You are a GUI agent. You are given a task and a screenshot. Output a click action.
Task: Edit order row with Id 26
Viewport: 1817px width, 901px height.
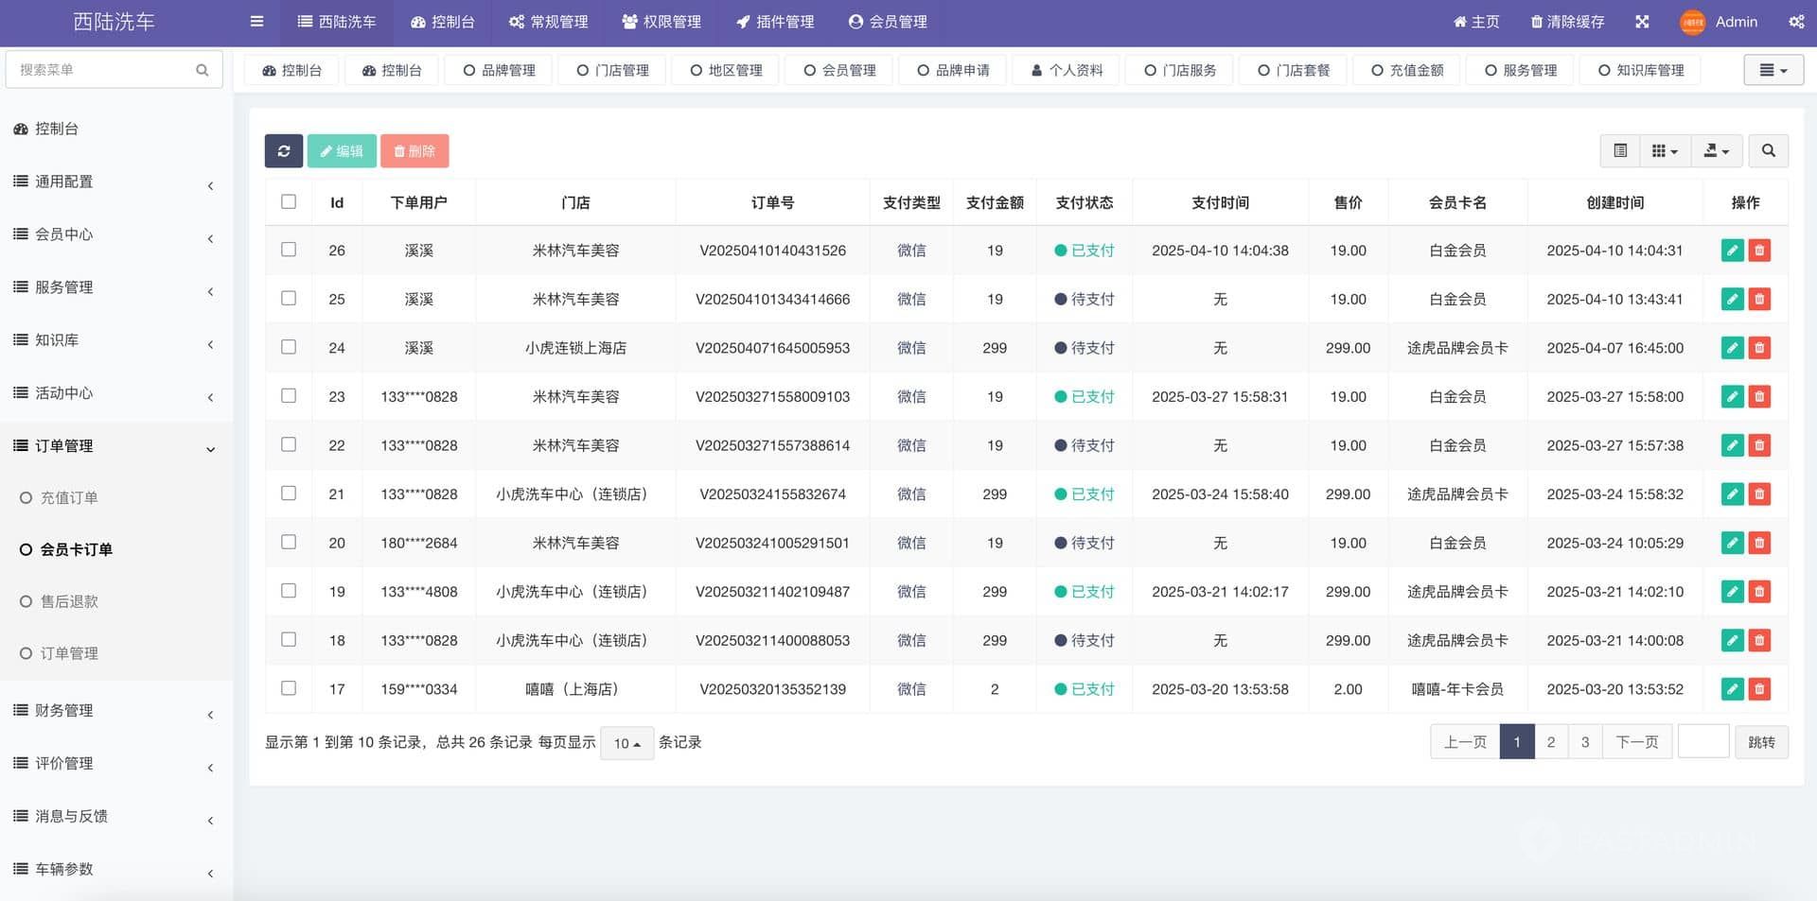pos(1732,251)
